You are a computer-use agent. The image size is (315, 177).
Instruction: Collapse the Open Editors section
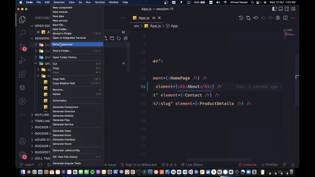tap(32, 26)
